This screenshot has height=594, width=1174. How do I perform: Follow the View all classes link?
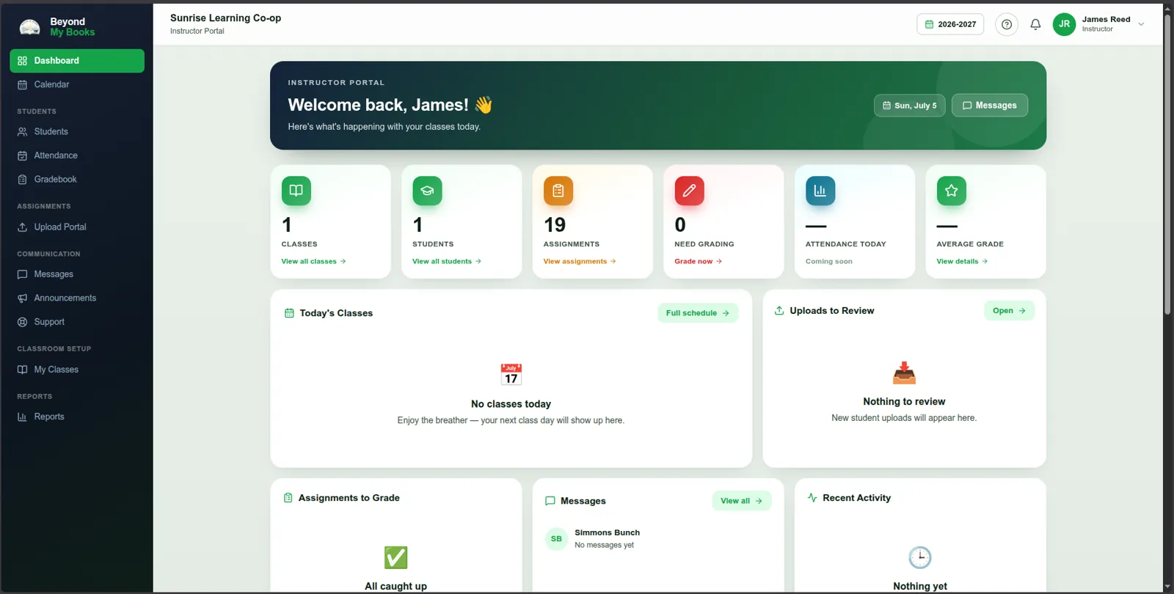pyautogui.click(x=314, y=261)
